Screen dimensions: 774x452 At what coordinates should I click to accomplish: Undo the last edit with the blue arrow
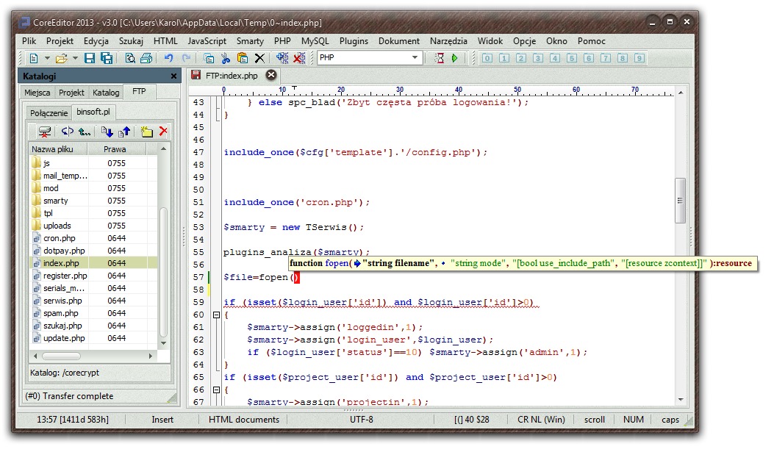coord(169,58)
